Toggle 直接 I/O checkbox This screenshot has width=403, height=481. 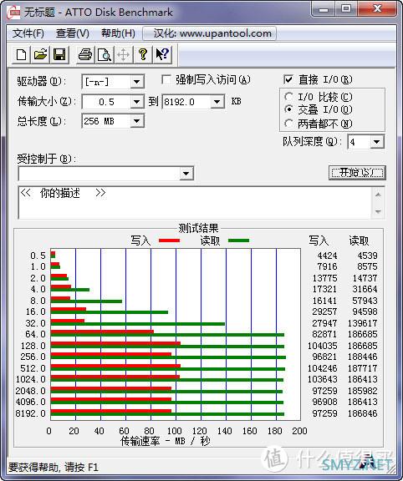point(288,80)
